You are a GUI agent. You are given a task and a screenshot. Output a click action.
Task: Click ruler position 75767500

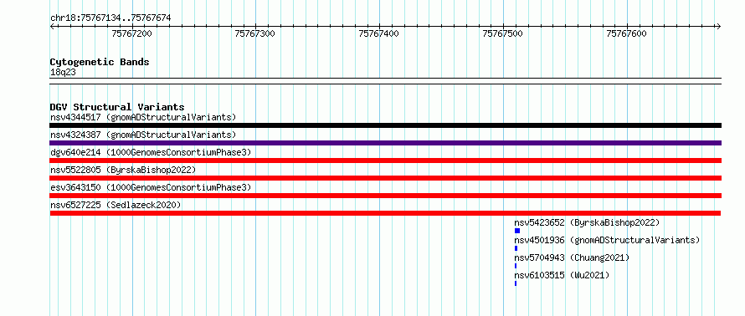click(502, 33)
